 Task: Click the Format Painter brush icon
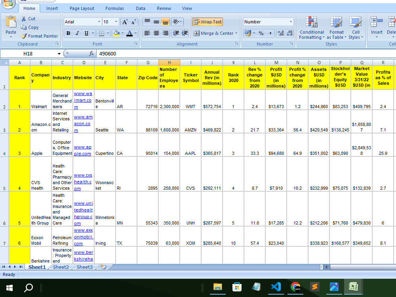coord(24,36)
